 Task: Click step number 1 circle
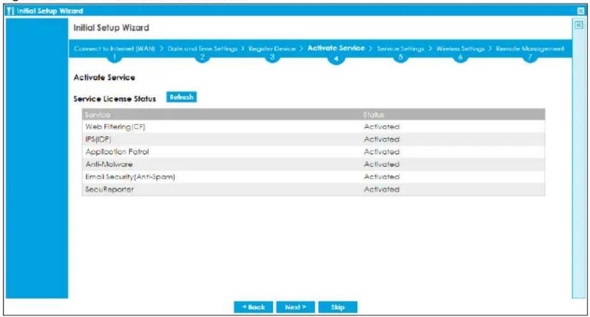pos(114,58)
